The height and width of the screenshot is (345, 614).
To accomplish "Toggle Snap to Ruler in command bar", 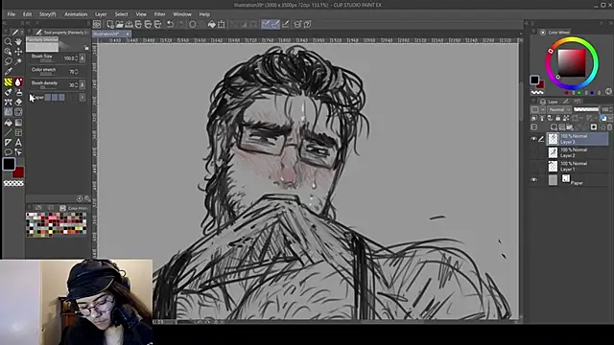I will [266, 24].
